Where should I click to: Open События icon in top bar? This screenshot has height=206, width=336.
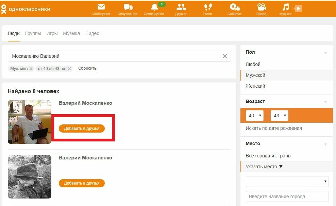235,7
